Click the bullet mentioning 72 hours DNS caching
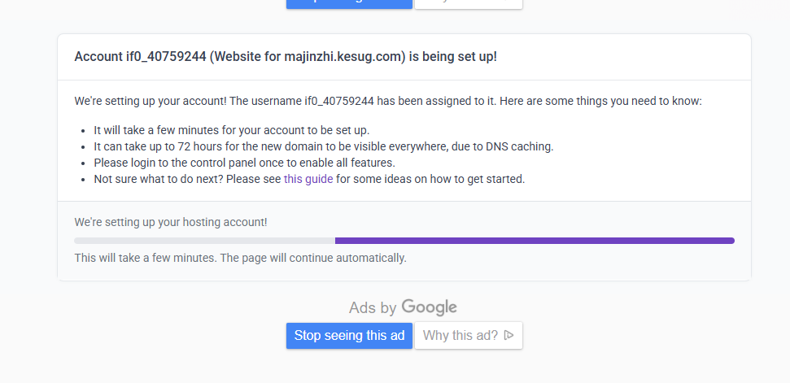790x383 pixels. (x=323, y=146)
